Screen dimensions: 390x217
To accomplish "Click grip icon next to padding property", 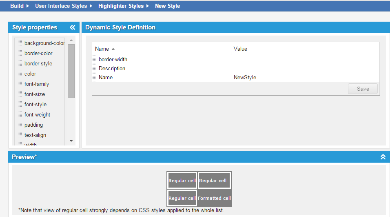I will pyautogui.click(x=20, y=125).
